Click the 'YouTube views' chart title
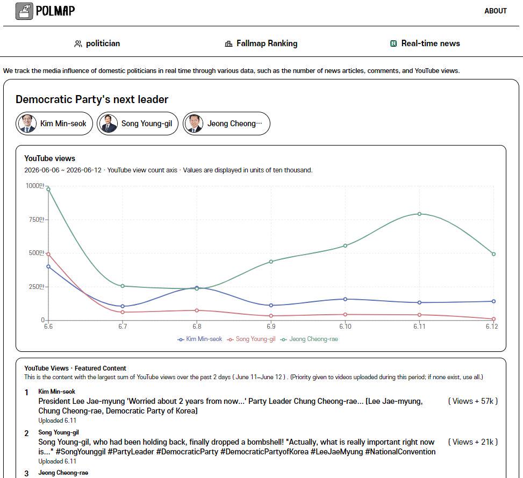This screenshot has height=478, width=523. (x=49, y=158)
